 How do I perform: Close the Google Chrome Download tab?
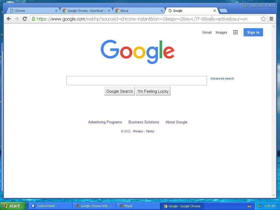pyautogui.click(x=109, y=11)
